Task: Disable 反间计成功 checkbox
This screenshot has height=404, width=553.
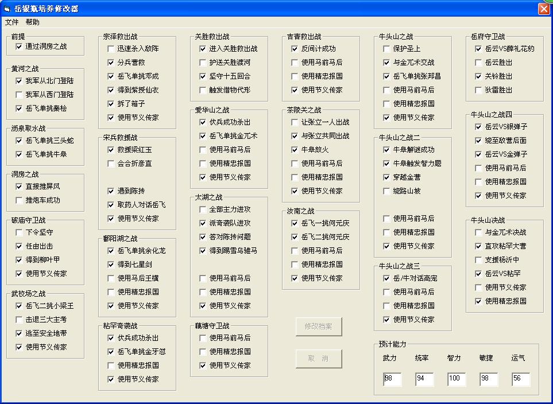Action: click(295, 49)
